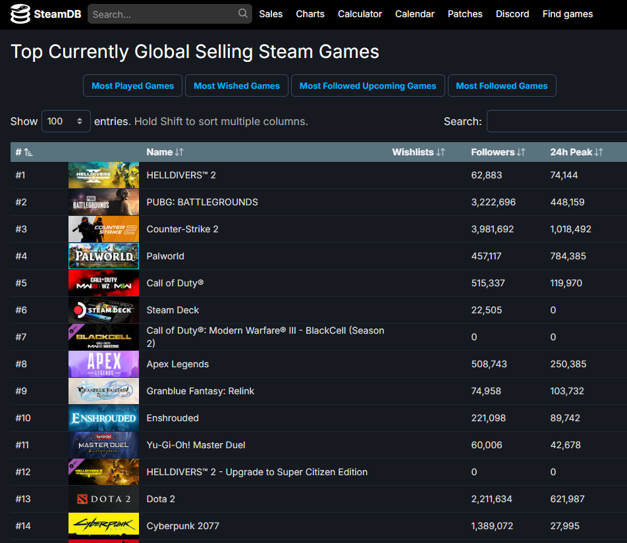Open the Enshrouded thumbnail image
The height and width of the screenshot is (543, 627).
tap(103, 418)
